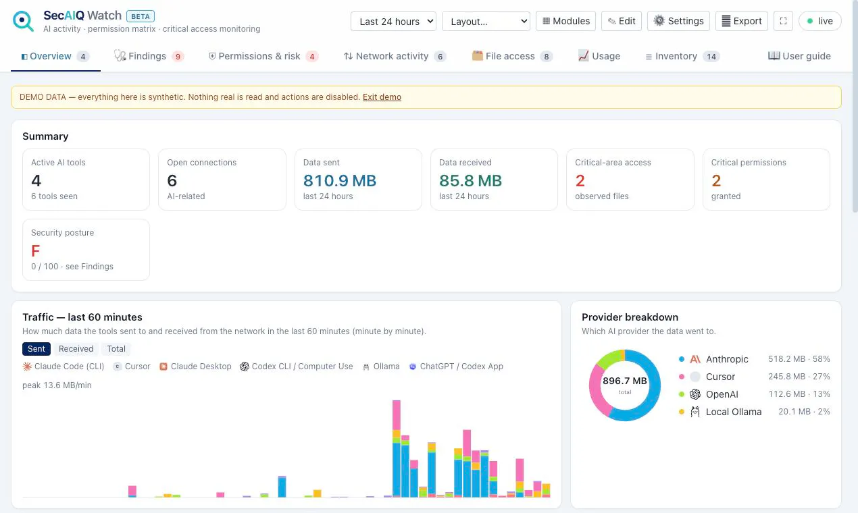The width and height of the screenshot is (858, 513).
Task: Click the Findings count badge 9
Action: click(x=178, y=57)
